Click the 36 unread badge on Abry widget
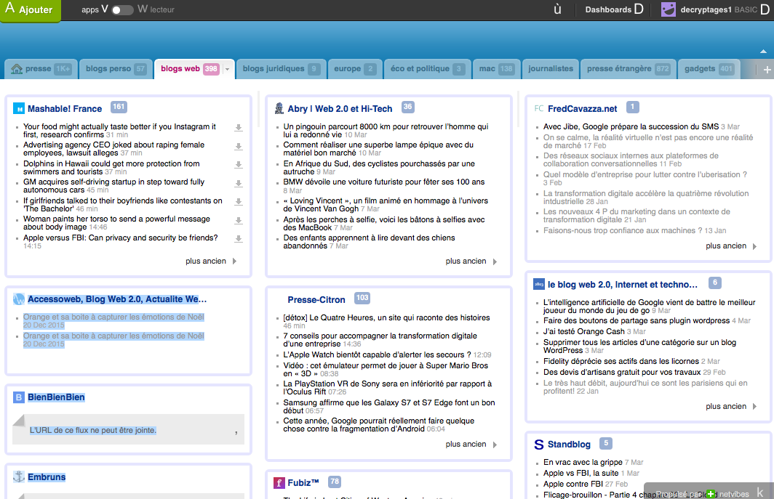 pos(407,107)
